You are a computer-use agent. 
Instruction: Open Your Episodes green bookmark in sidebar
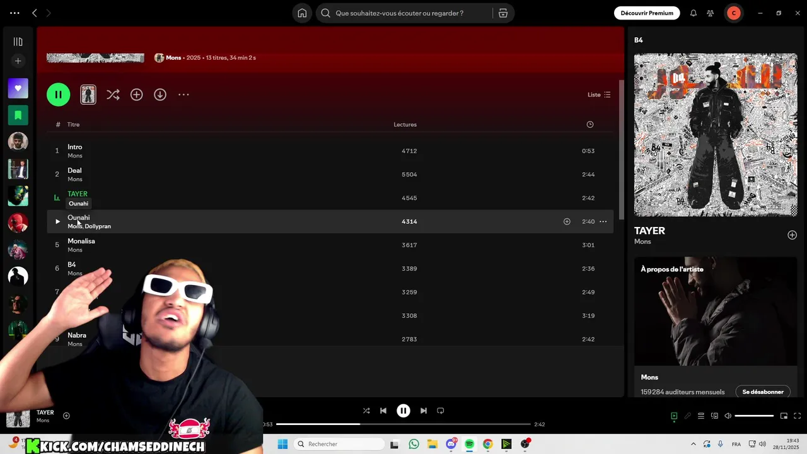click(x=18, y=115)
